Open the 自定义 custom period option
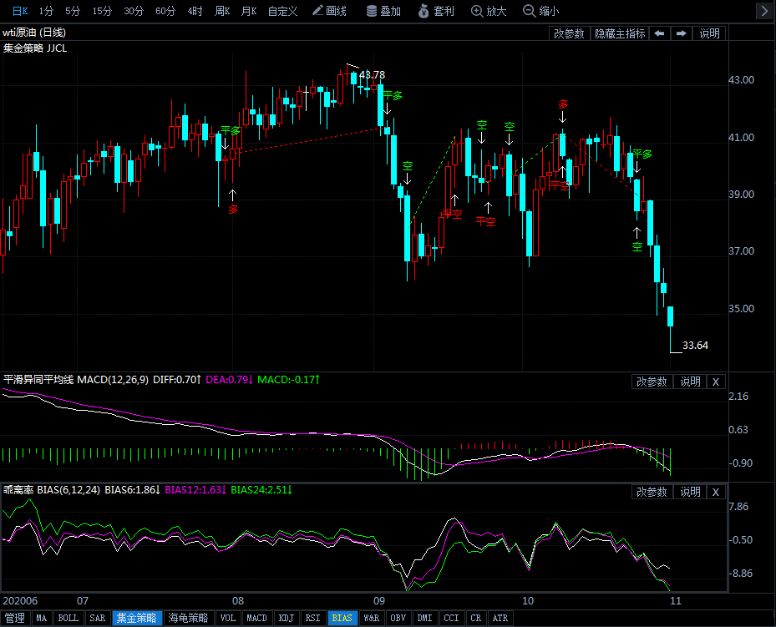 (x=282, y=11)
